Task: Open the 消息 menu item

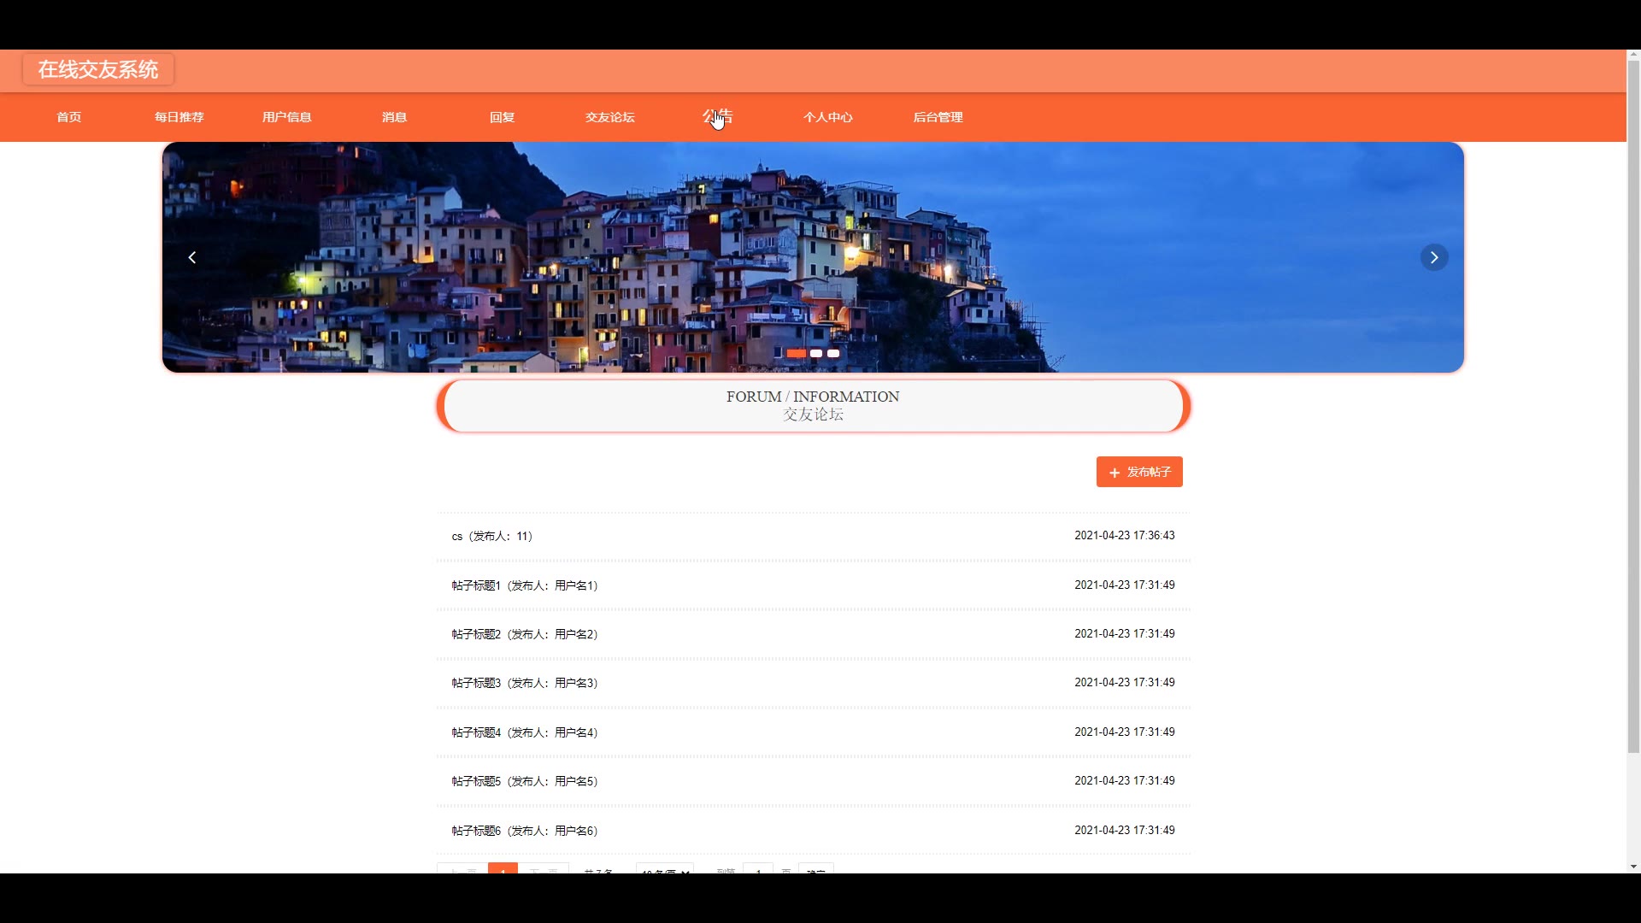Action: tap(395, 117)
